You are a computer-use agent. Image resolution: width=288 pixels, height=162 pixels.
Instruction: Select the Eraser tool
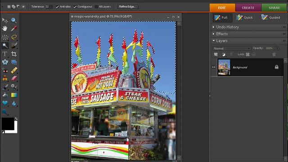(14, 79)
